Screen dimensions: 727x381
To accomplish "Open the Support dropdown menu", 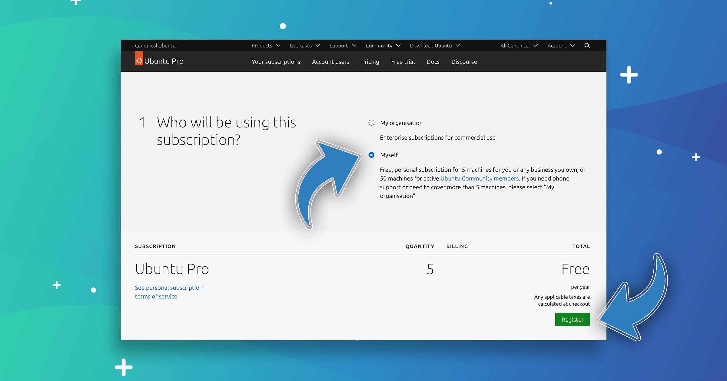I will click(343, 46).
